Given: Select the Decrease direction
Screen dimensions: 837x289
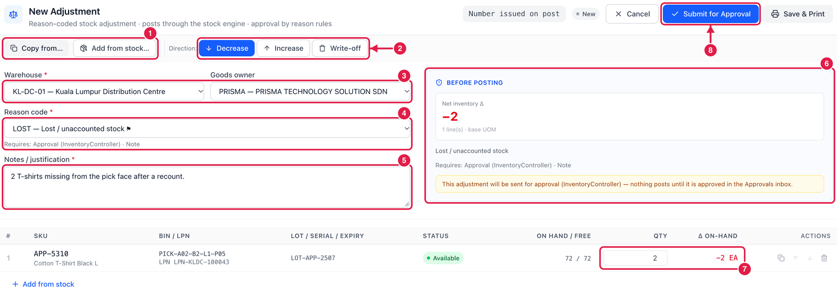Looking at the screenshot, I should click(227, 48).
